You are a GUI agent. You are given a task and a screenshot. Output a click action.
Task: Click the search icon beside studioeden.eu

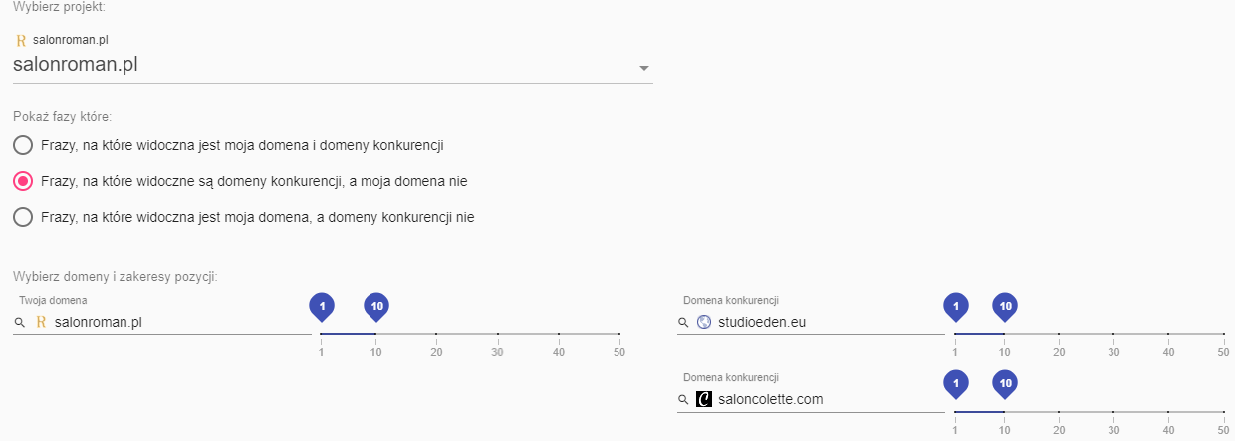[683, 323]
